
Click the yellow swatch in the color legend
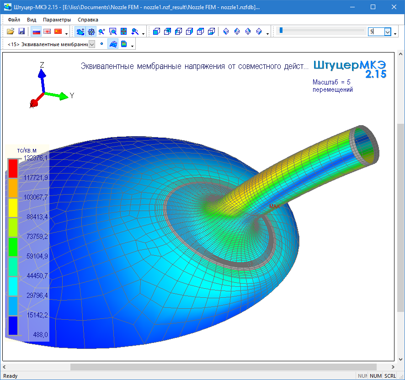[x=13, y=207]
